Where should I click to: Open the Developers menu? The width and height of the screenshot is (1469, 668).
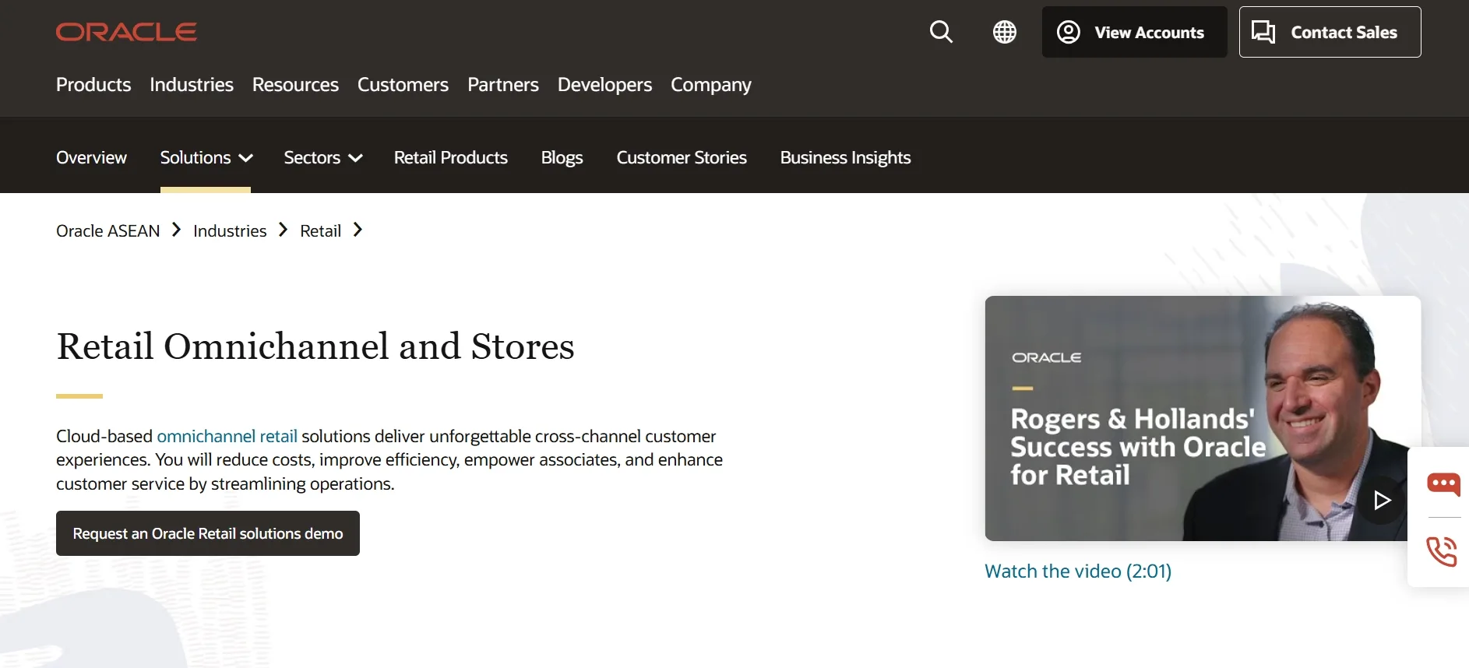(x=604, y=84)
